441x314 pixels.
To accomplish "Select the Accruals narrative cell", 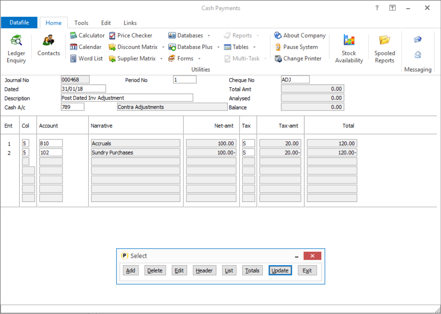I will click(x=136, y=143).
